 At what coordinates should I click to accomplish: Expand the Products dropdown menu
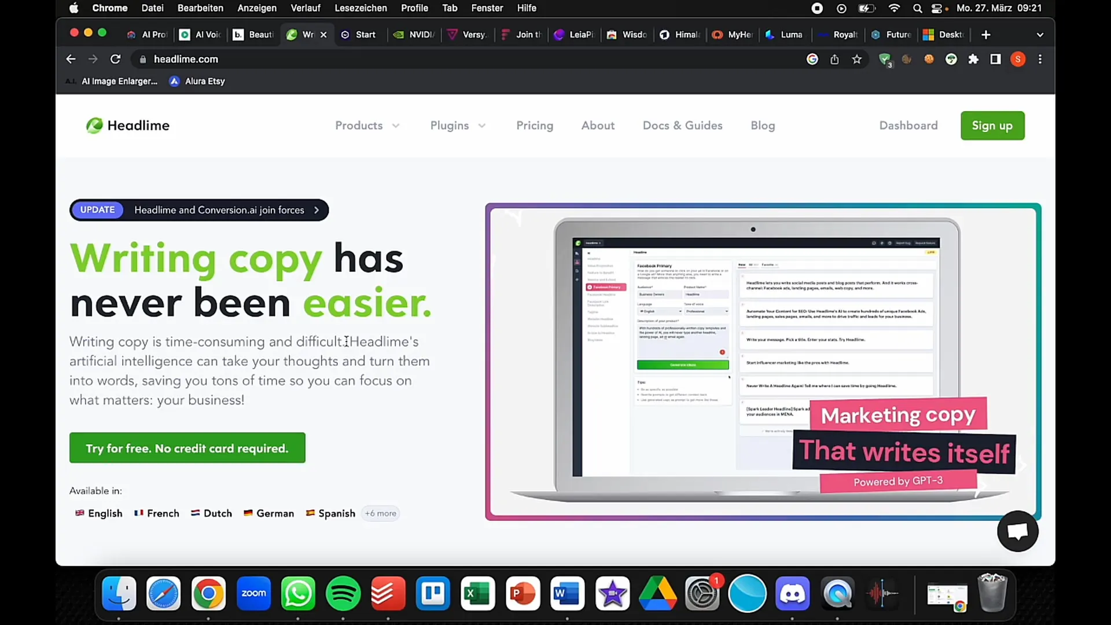[367, 125]
